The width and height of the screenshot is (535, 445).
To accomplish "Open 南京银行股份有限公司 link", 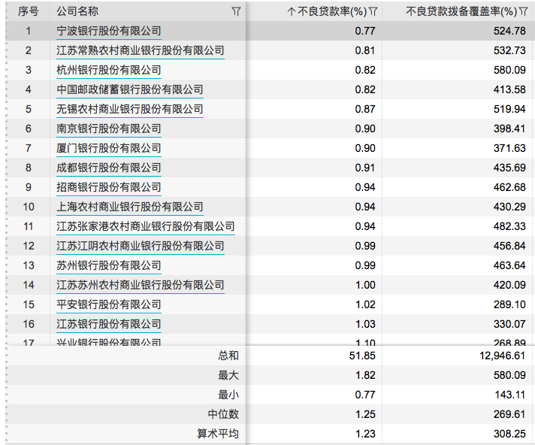I will tap(109, 129).
